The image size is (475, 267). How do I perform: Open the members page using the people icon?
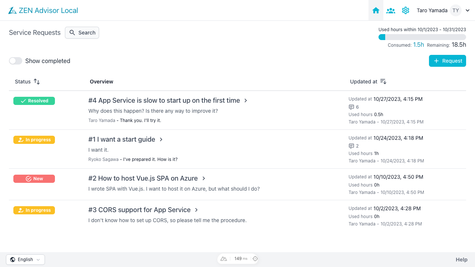(390, 10)
